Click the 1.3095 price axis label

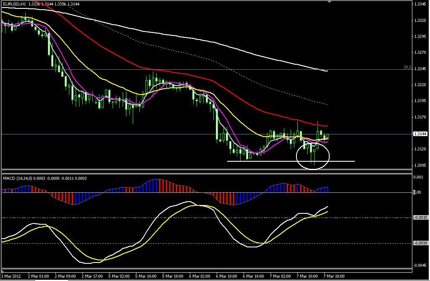[x=420, y=165]
